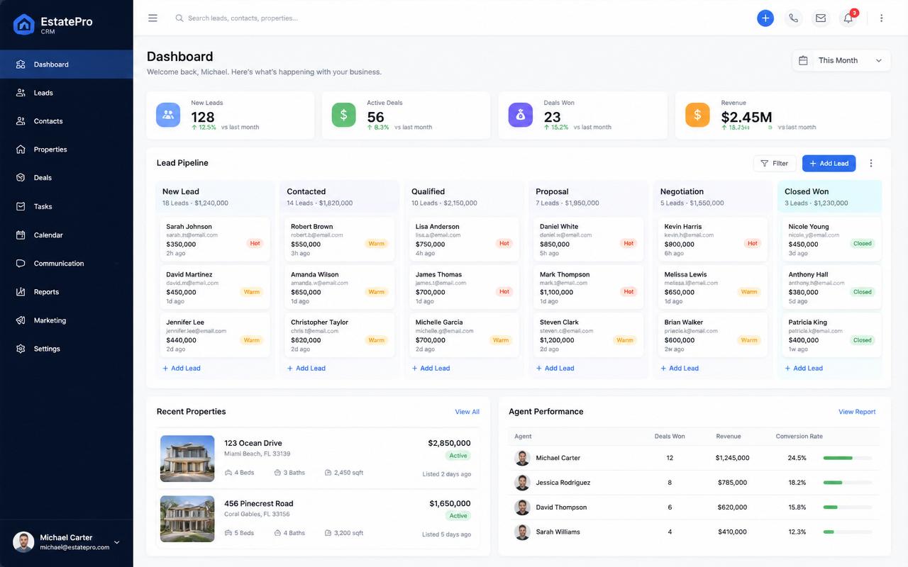Click the search magnifier icon
908x567 pixels.
(179, 18)
